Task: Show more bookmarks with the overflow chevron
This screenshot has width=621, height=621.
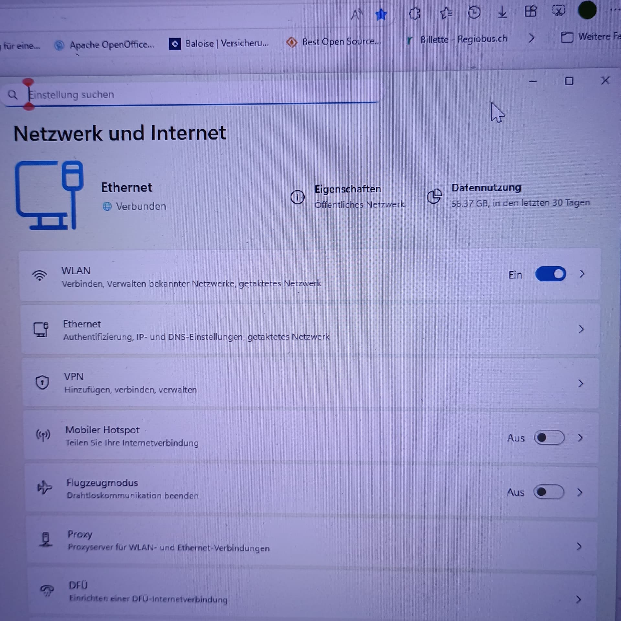Action: [531, 38]
